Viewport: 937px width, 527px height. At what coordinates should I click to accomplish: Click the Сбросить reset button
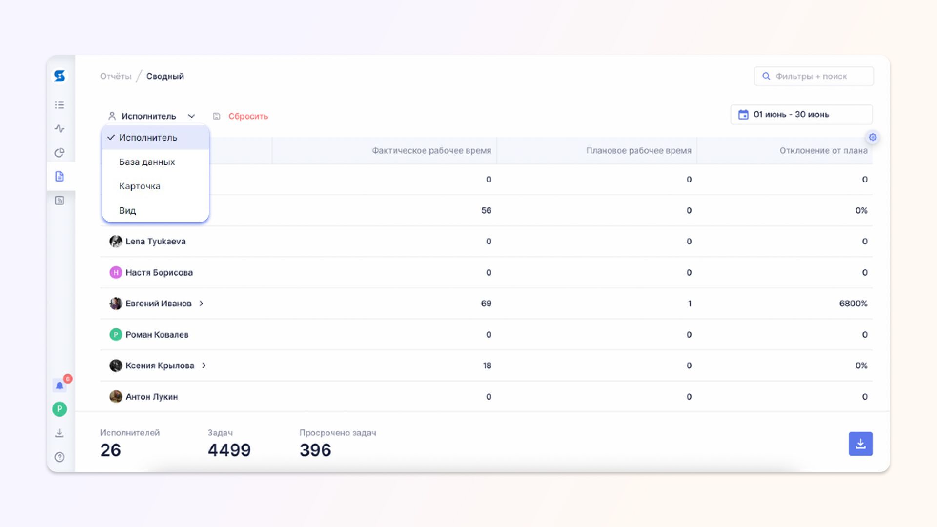(247, 116)
